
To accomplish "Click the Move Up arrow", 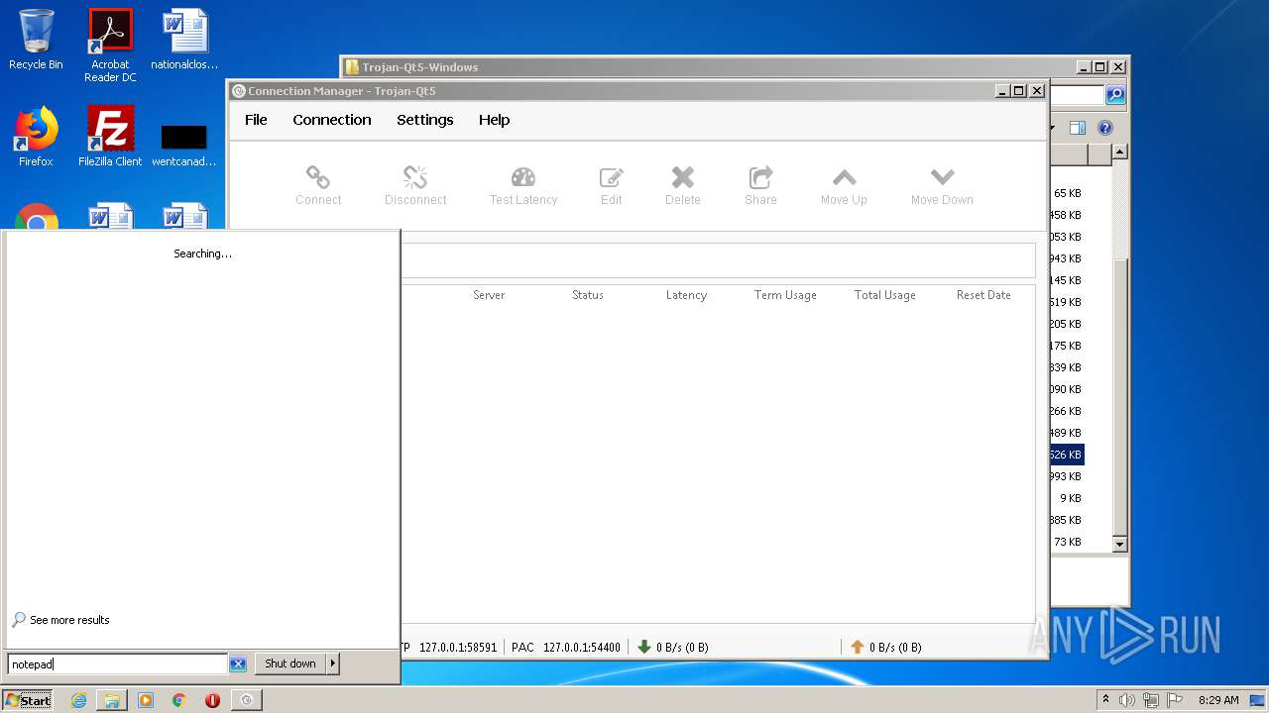I will (844, 177).
